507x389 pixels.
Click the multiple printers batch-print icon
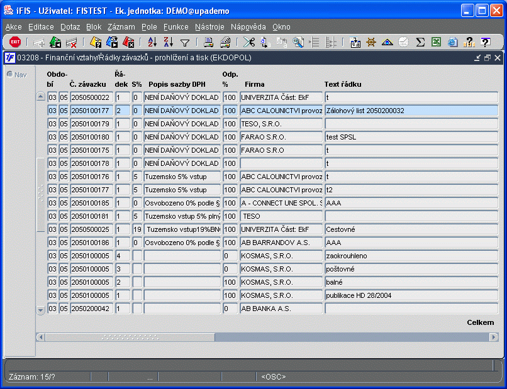click(x=225, y=42)
